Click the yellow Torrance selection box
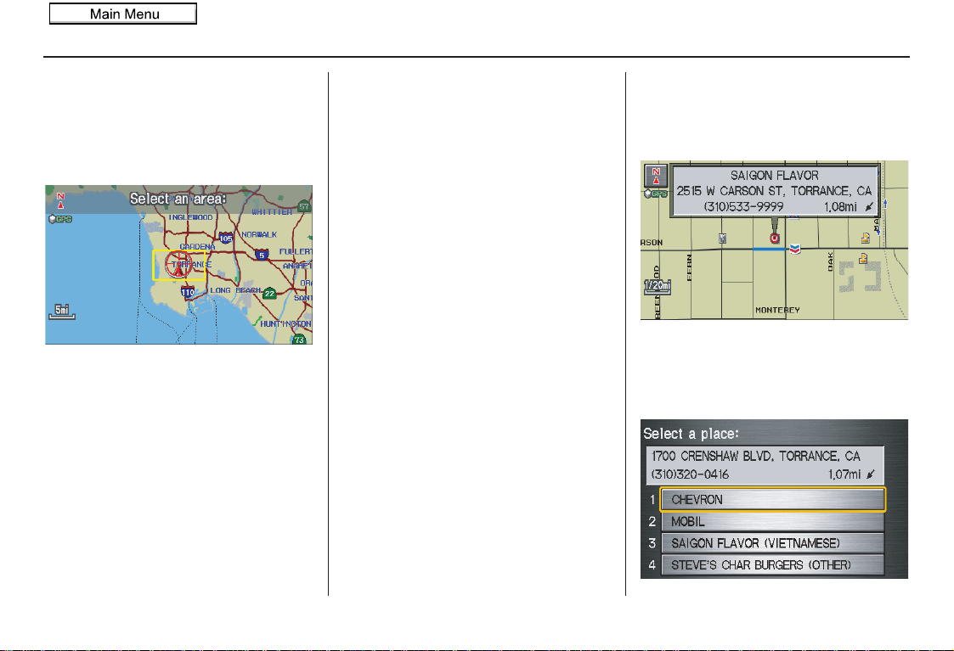Viewport: 954px width, 651px height. point(179,265)
